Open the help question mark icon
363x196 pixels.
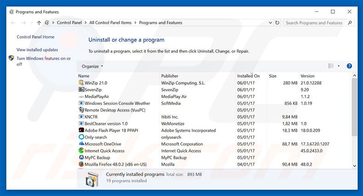pyautogui.click(x=349, y=66)
